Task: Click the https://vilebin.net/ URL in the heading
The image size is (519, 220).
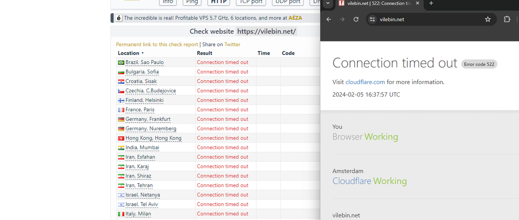Action: click(267, 31)
